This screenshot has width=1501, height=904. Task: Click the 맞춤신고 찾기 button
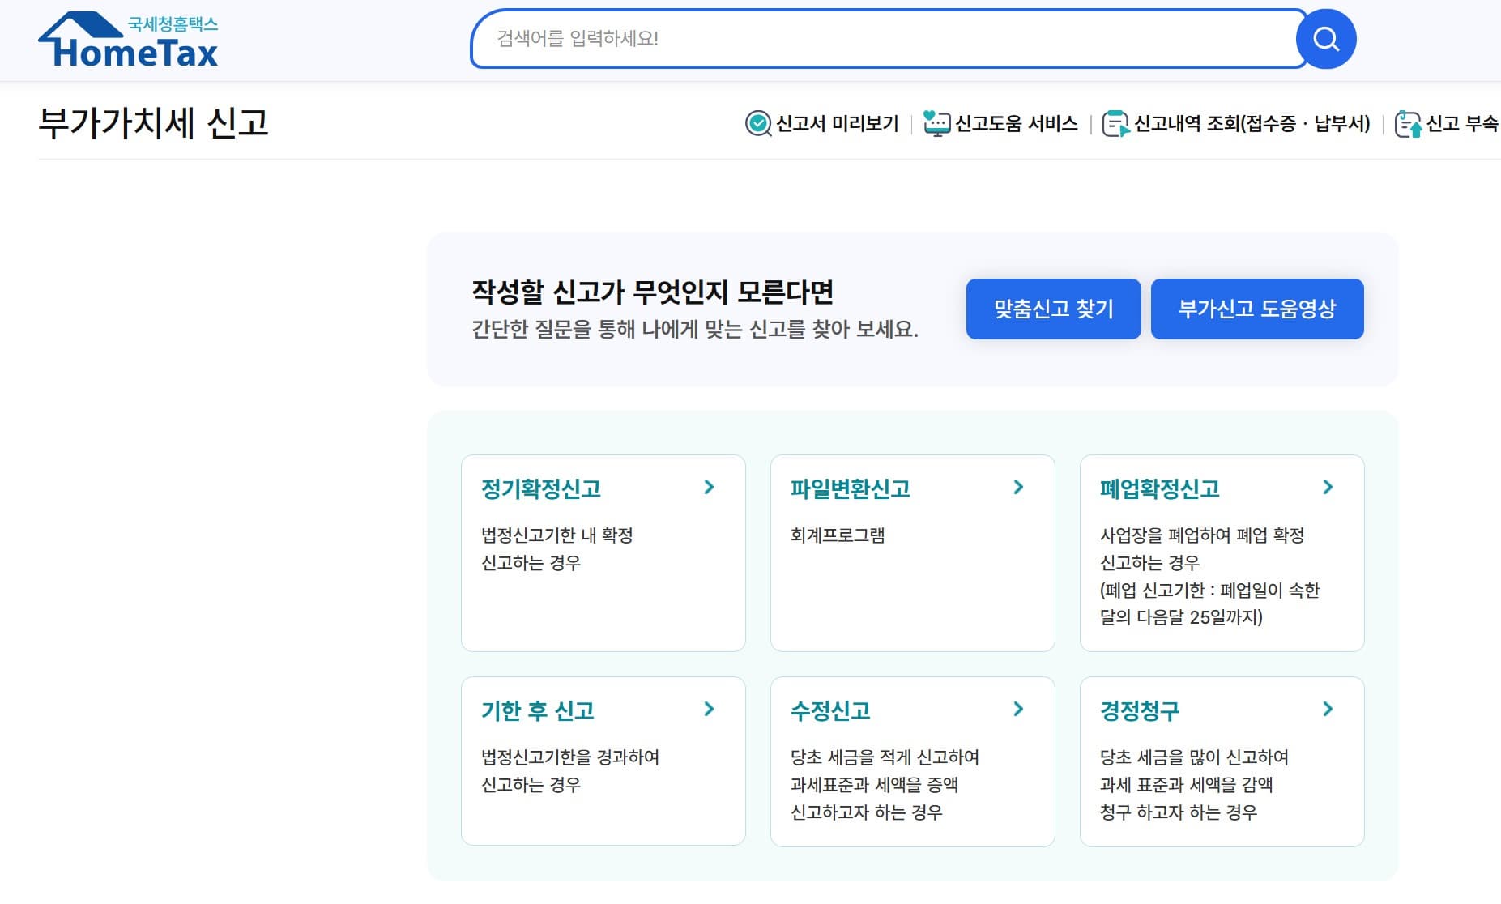click(1053, 309)
